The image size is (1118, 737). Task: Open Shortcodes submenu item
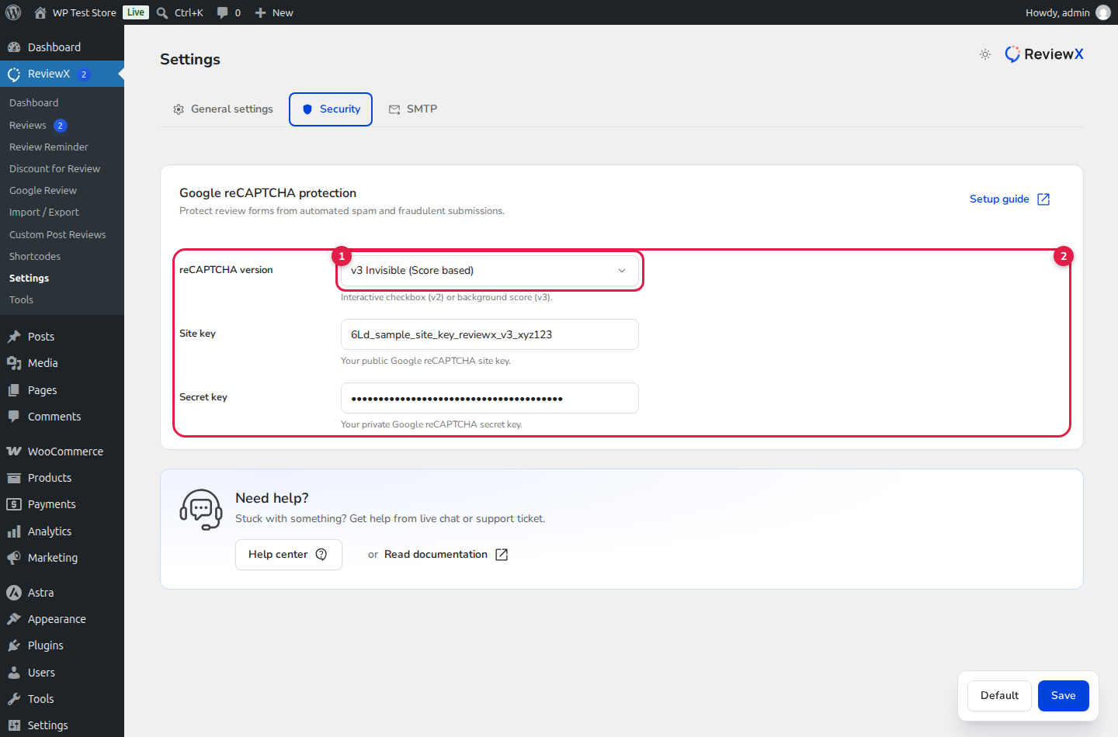pyautogui.click(x=35, y=257)
